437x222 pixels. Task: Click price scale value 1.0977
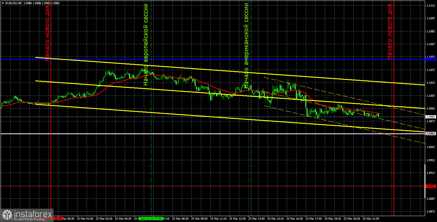click(431, 121)
